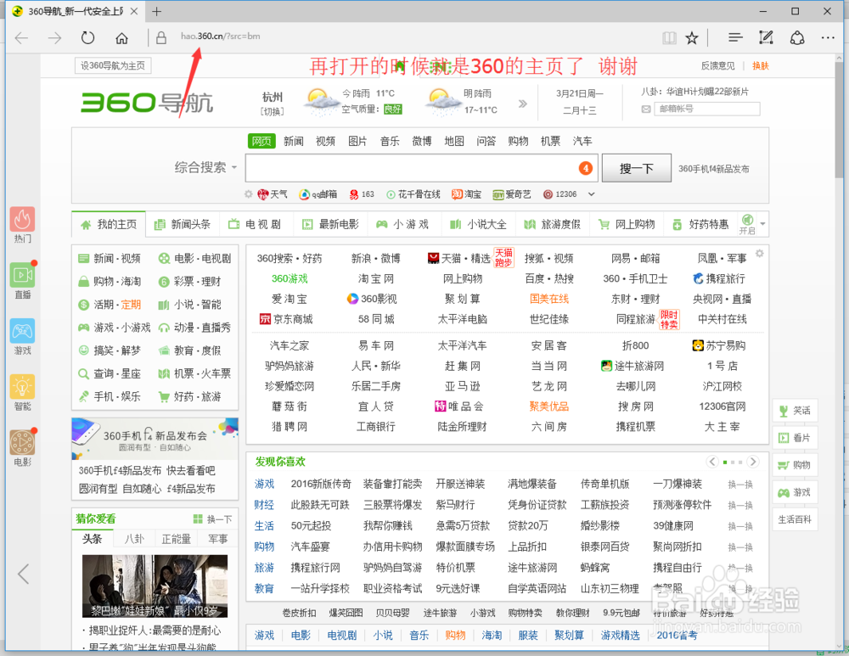The image size is (849, 656).
Task: Click 设360导航为主页 button
Action: pos(113,65)
